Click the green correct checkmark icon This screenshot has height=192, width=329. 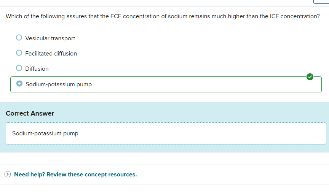(x=310, y=77)
